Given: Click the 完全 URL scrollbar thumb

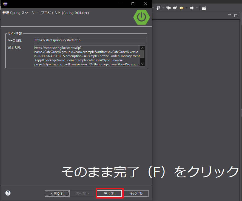Looking at the screenshot, I should (143, 54).
